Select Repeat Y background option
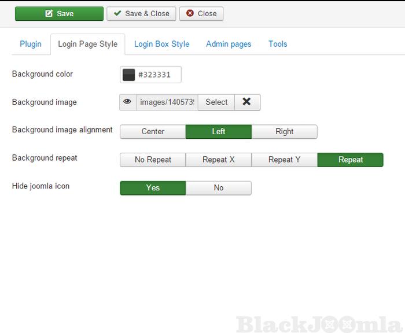Image resolution: width=405 pixels, height=336 pixels. coord(284,160)
